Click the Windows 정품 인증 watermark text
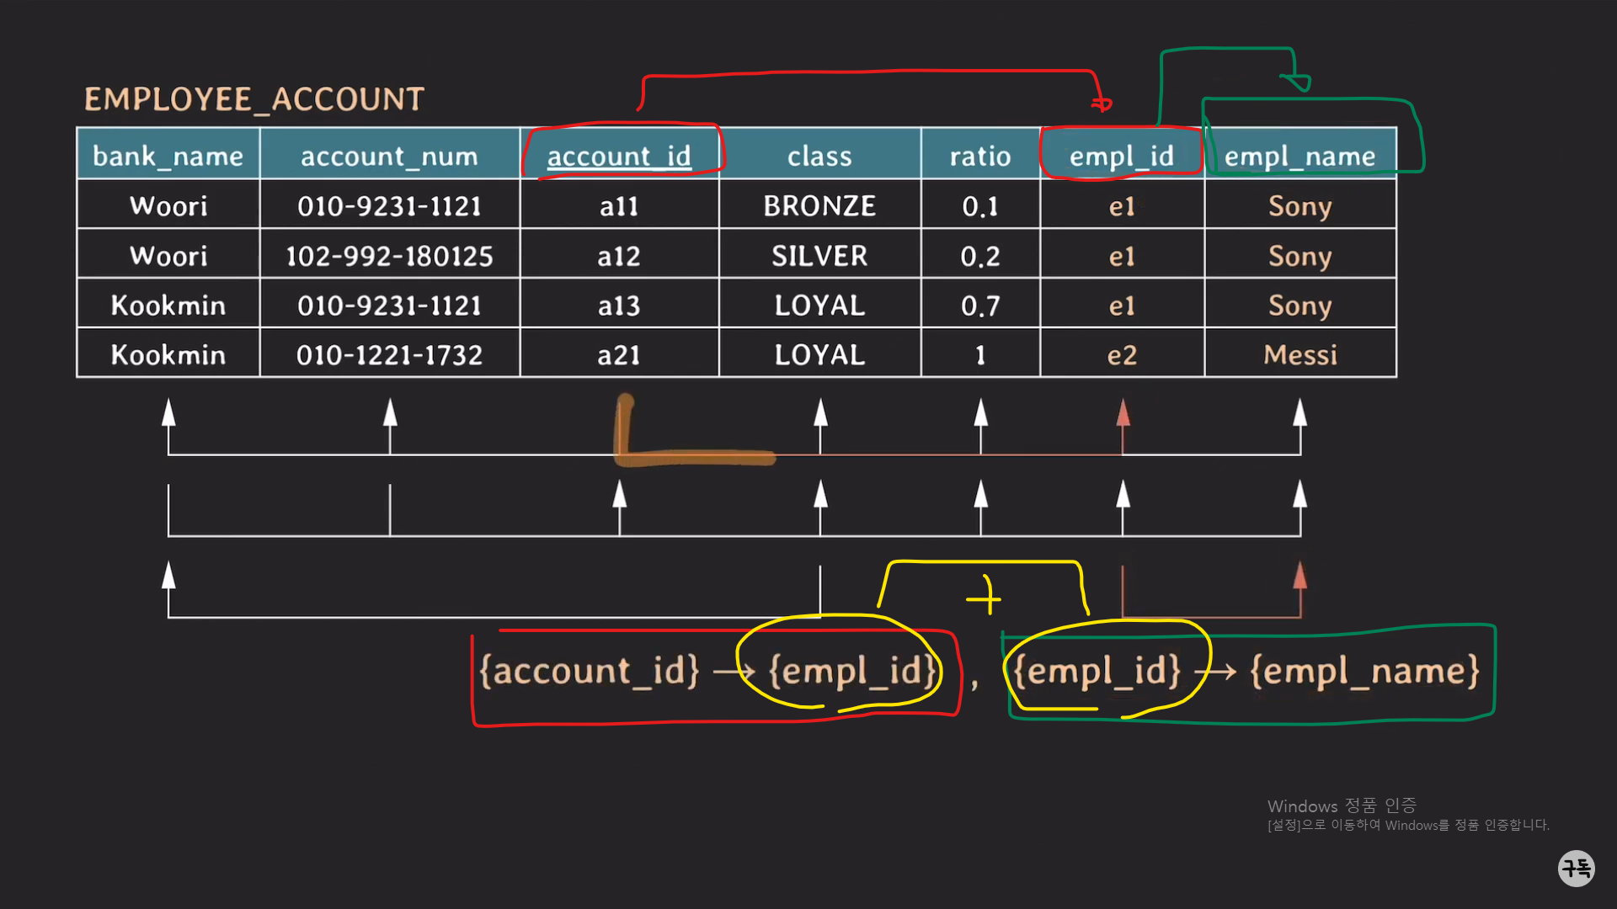Viewport: 1617px width, 909px height. [1342, 805]
